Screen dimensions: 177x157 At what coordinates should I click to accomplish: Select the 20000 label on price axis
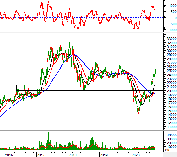click(x=172, y=91)
